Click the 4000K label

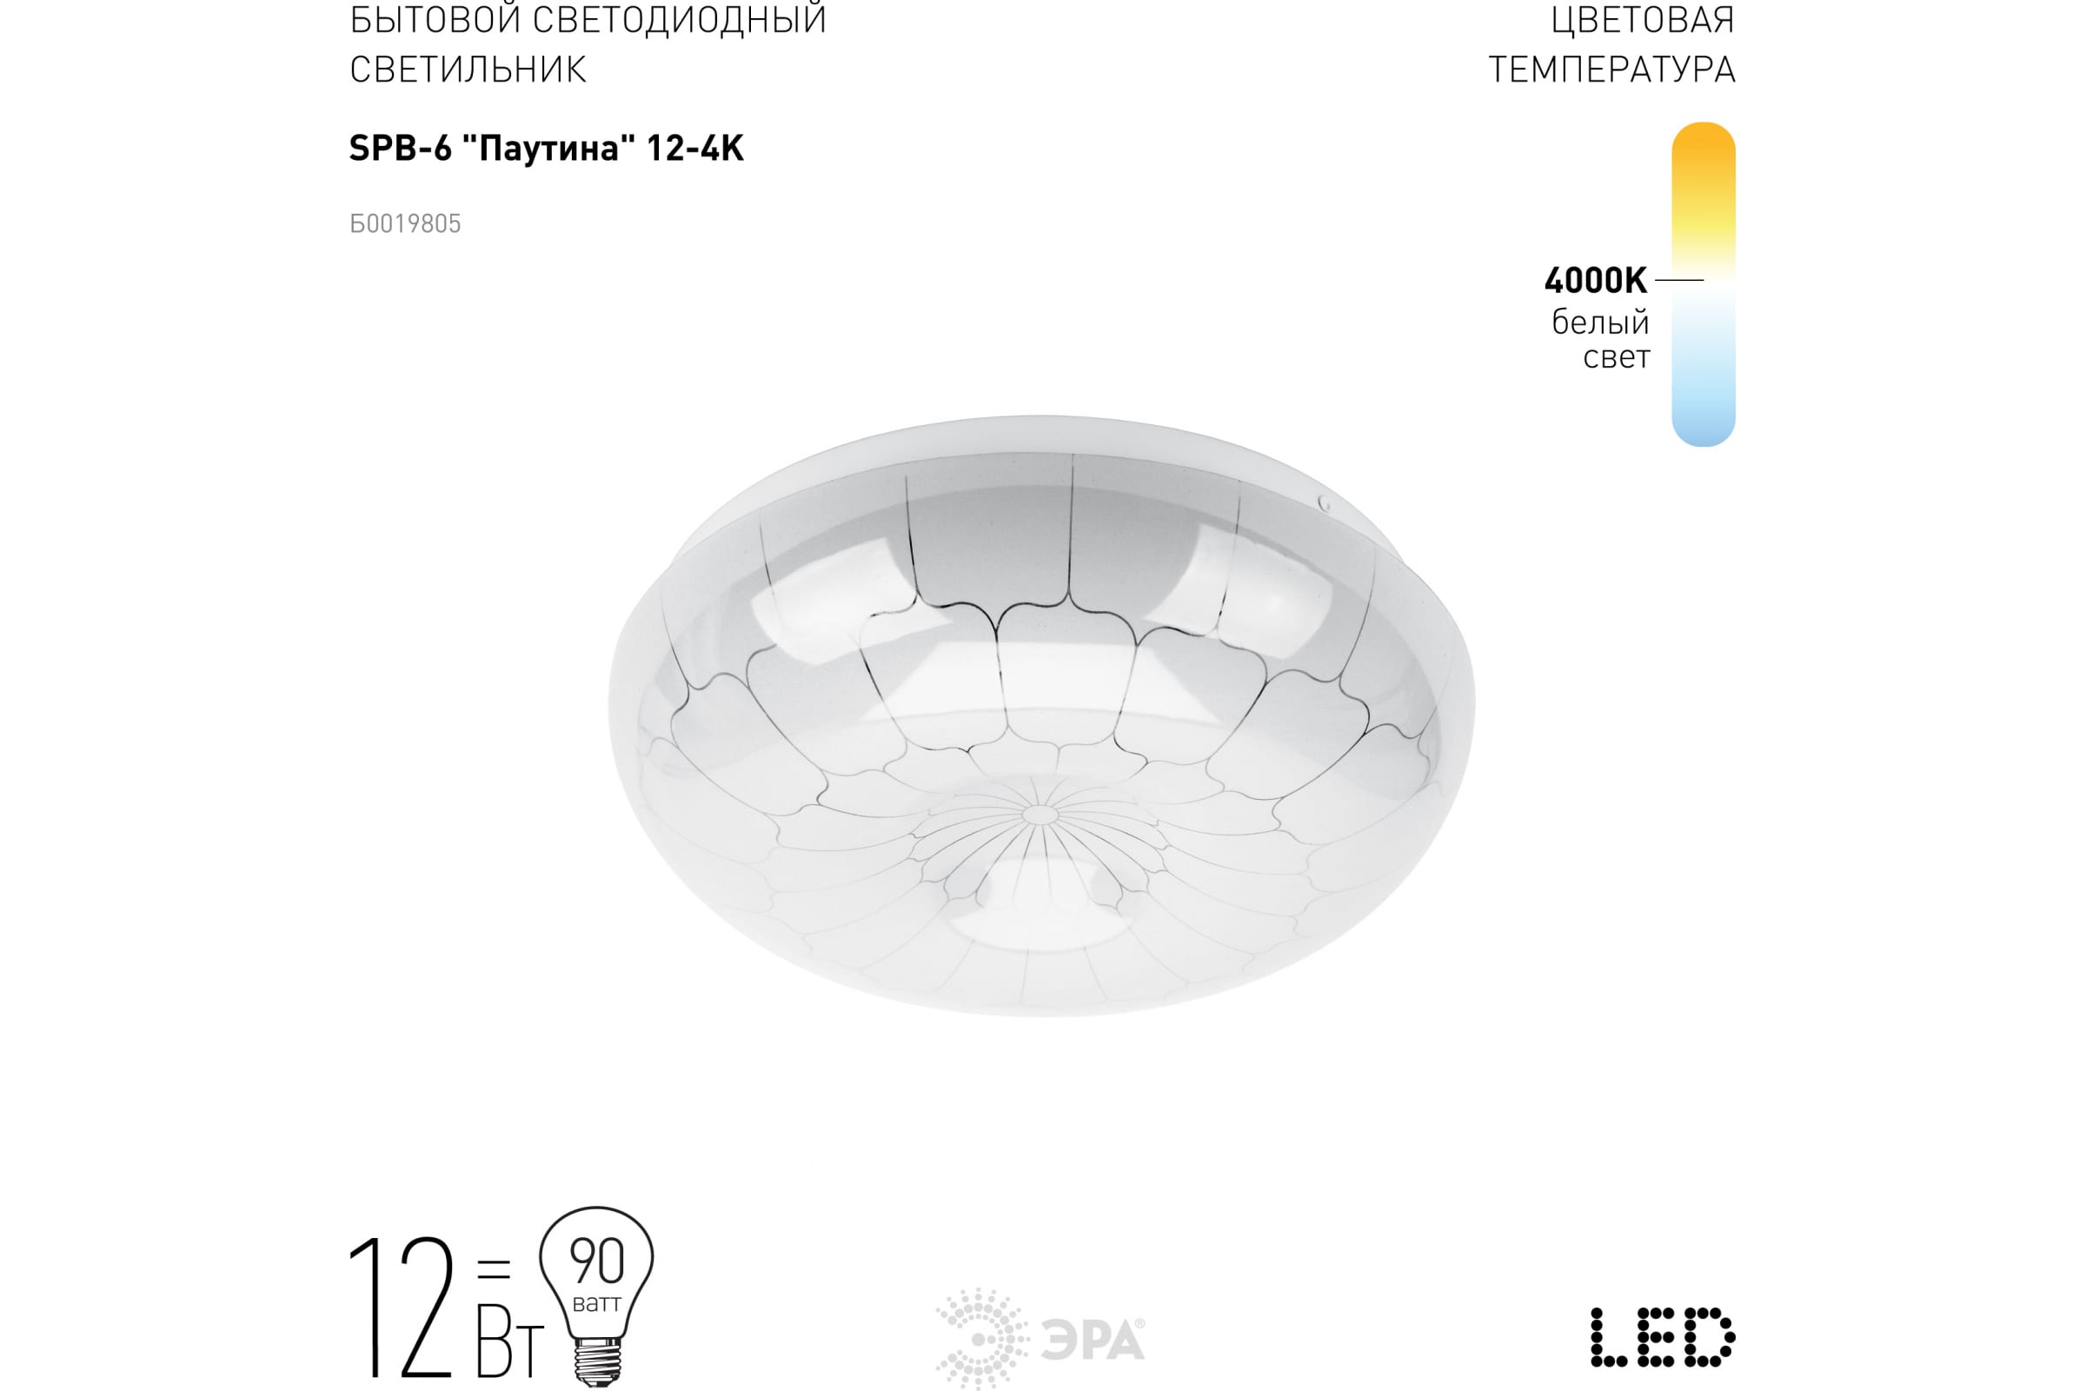click(1595, 280)
